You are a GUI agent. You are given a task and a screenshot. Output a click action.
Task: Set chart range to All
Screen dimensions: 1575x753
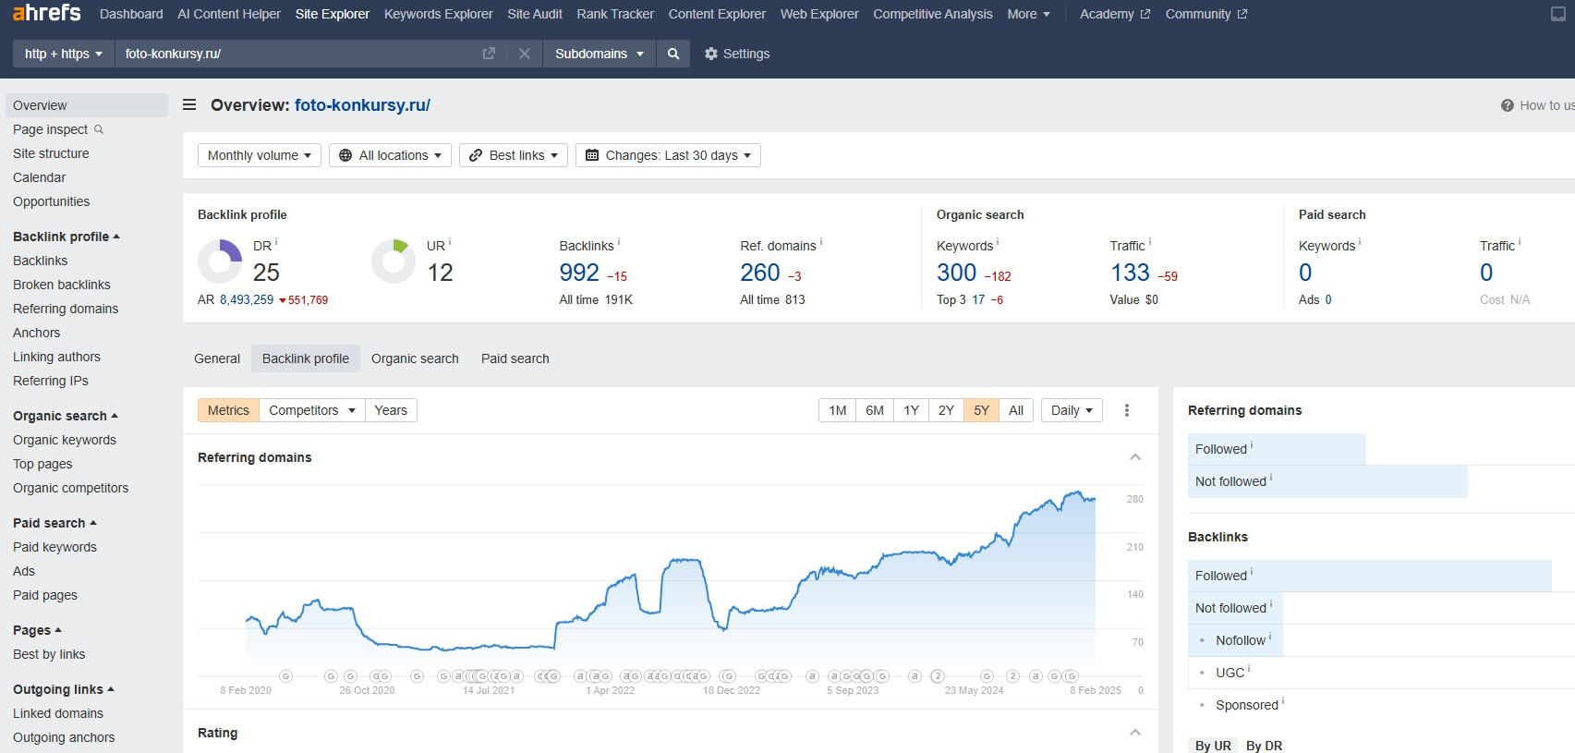coord(1016,410)
